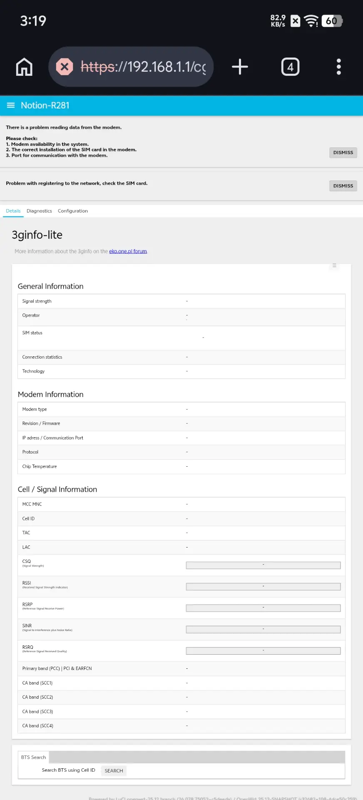Viewport: 363px width, 800px height.
Task: Click the 'Protocol' row label
Action: point(30,452)
